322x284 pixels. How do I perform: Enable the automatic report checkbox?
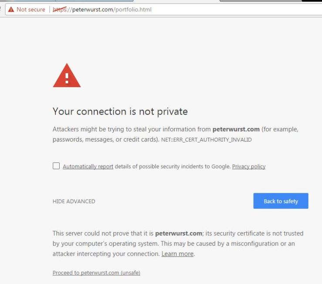[56, 166]
